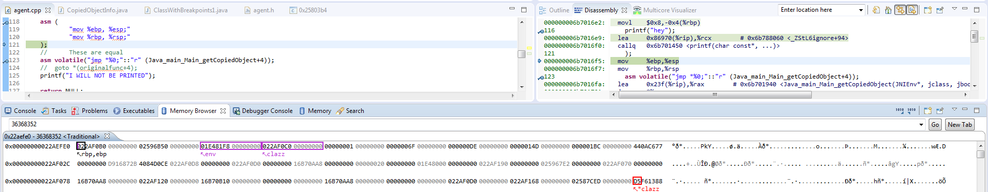This screenshot has height=192, width=988.
Task: Maximize the Disassembly panel
Action: pos(976,9)
